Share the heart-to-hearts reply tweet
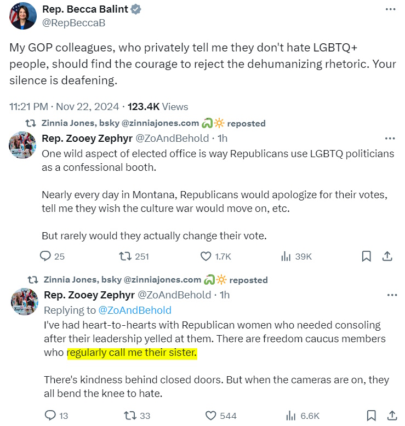The width and height of the screenshot is (405, 426). click(x=392, y=416)
